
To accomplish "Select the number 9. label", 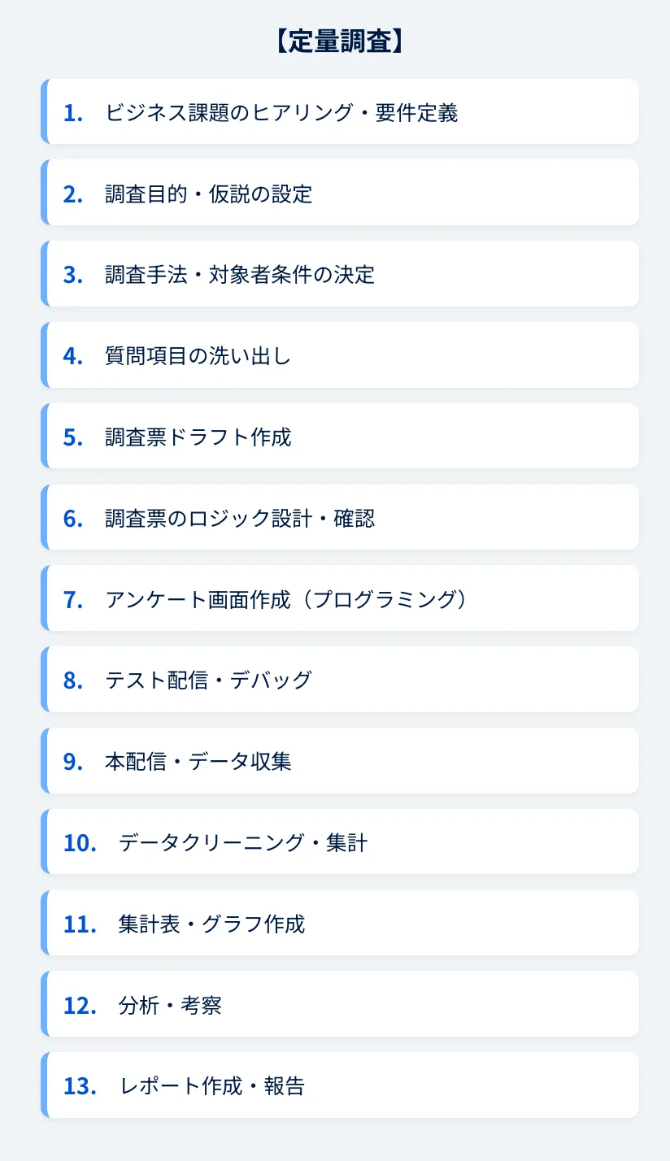I will click(73, 762).
